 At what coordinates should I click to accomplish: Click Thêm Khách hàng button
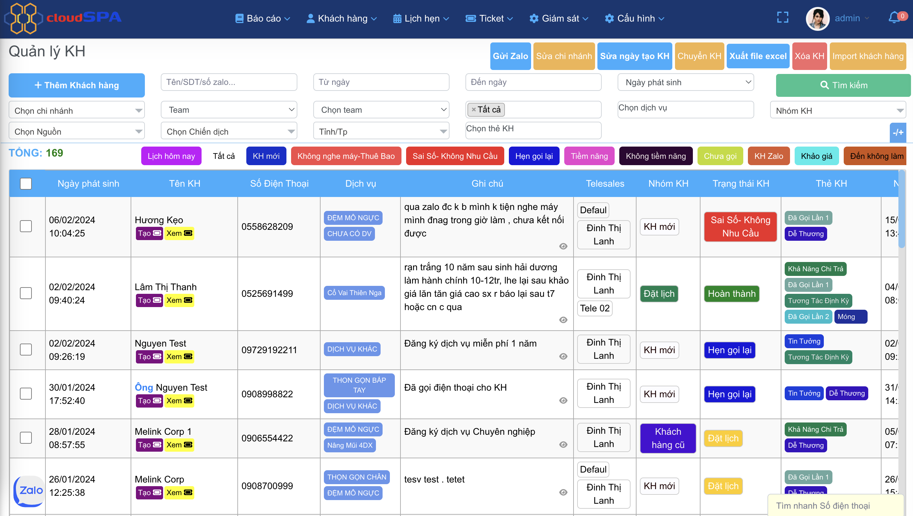pos(77,86)
